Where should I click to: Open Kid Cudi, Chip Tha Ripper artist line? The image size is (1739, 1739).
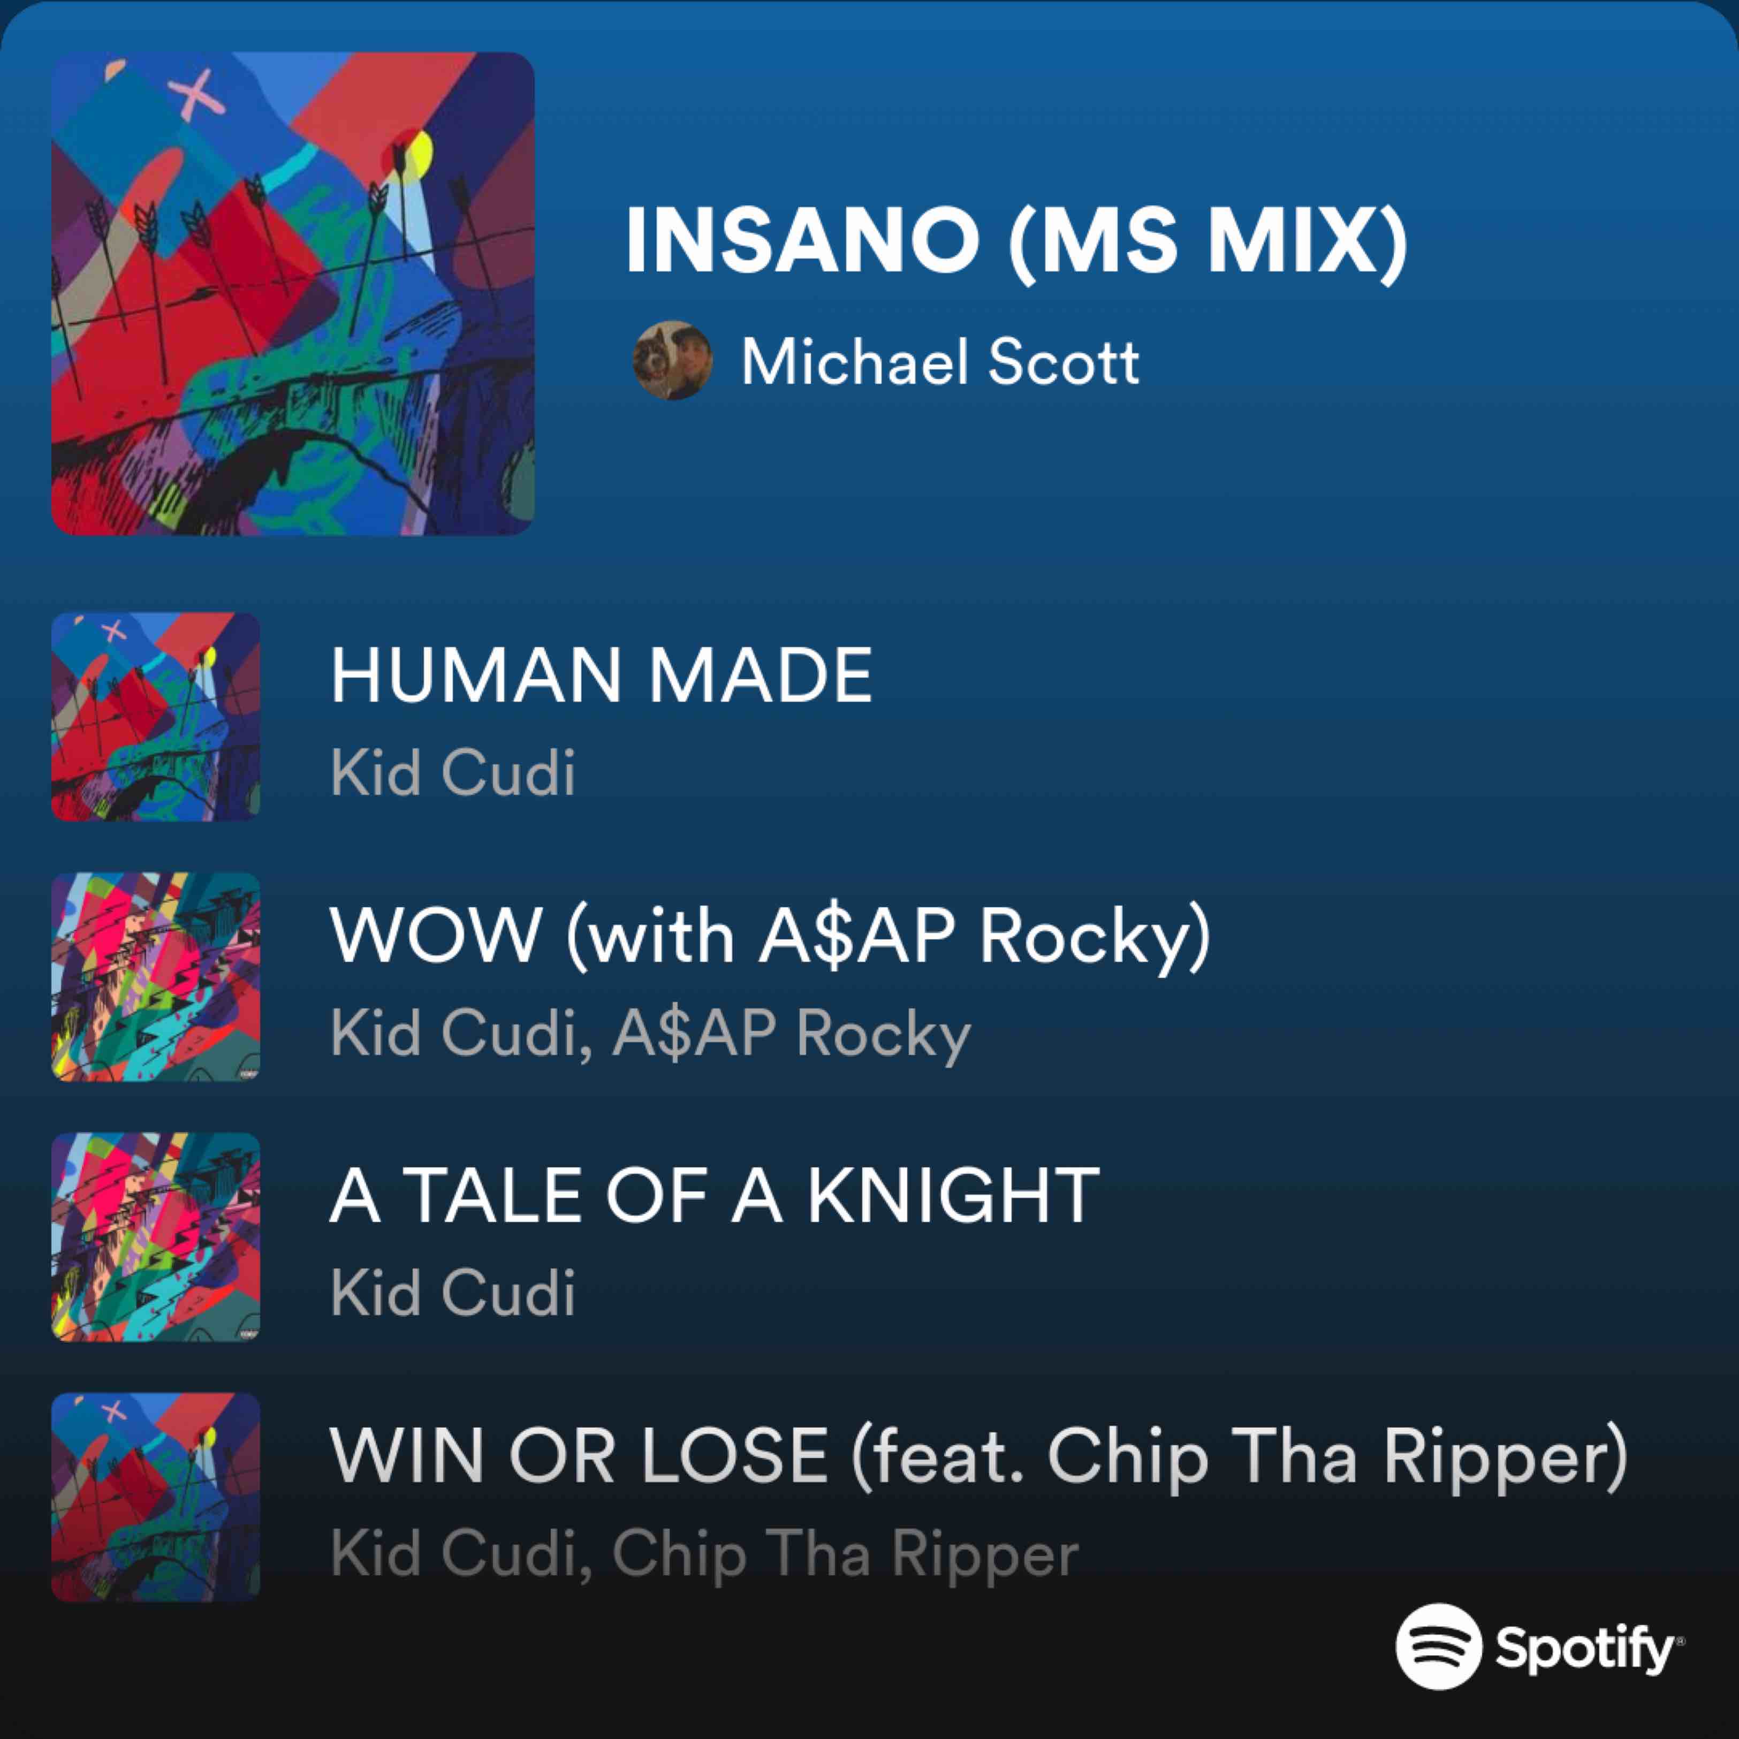(x=704, y=1554)
